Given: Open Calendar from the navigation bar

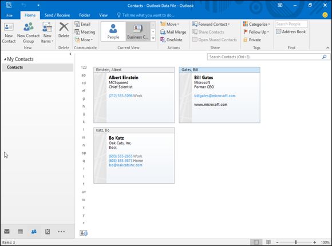Looking at the screenshot, I should 21,231.
